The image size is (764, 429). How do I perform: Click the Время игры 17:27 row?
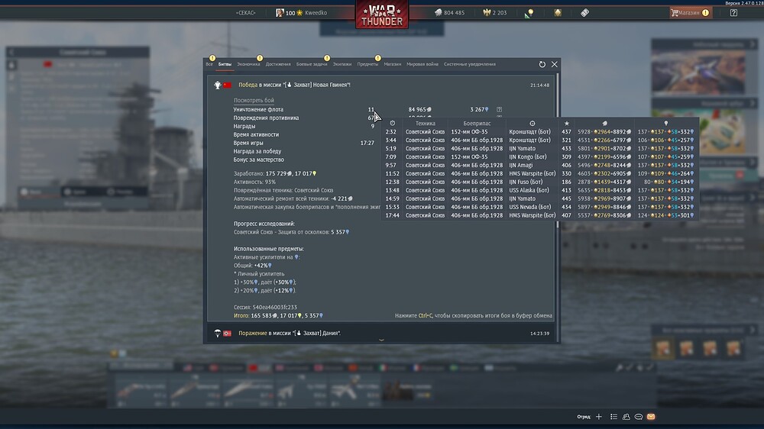[x=304, y=144]
